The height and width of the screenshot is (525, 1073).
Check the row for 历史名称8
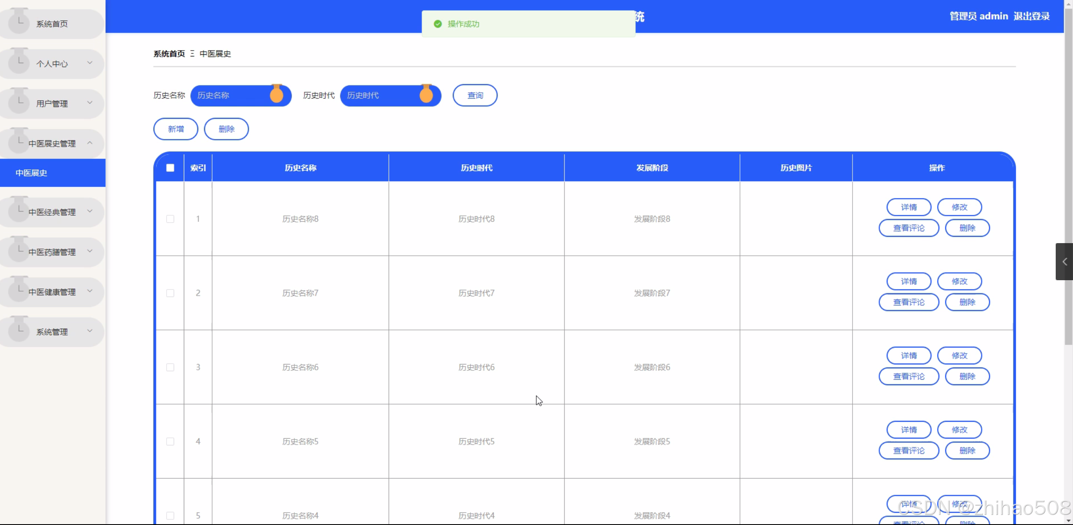[x=170, y=219]
